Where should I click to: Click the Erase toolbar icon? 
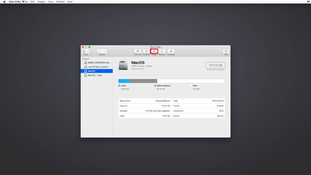point(154,51)
